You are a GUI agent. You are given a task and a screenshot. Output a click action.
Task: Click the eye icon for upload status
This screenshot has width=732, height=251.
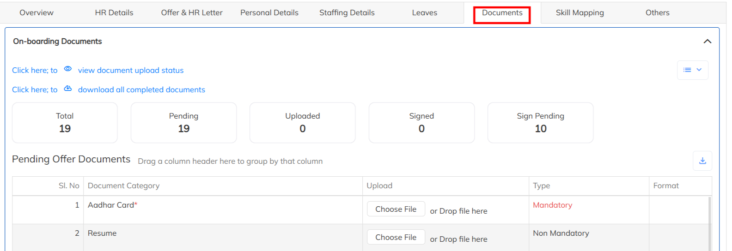point(67,69)
